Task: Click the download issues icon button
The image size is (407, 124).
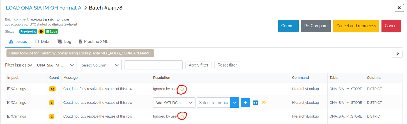Action: pyautogui.click(x=397, y=54)
